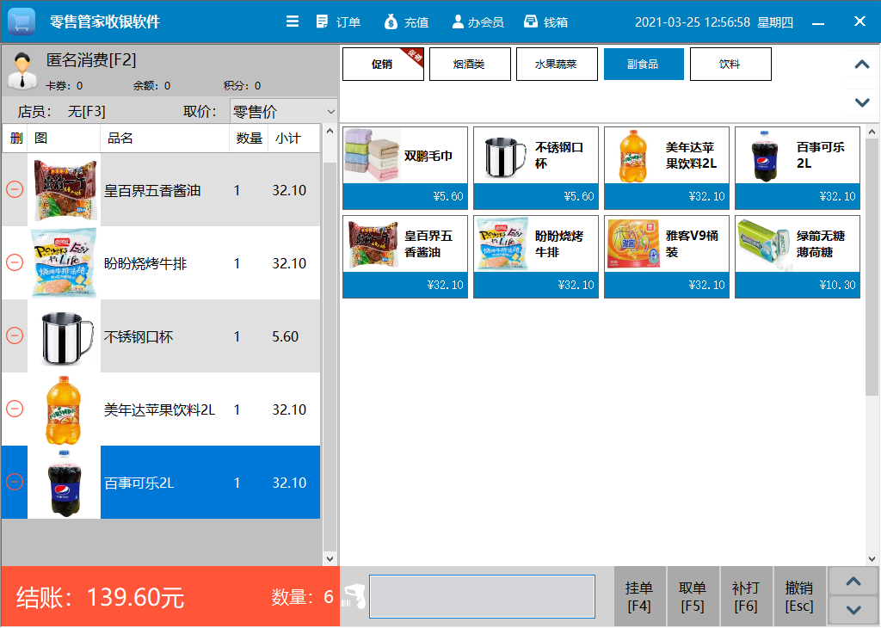Open 办会员 member registration
This screenshot has width=881, height=628.
click(477, 22)
